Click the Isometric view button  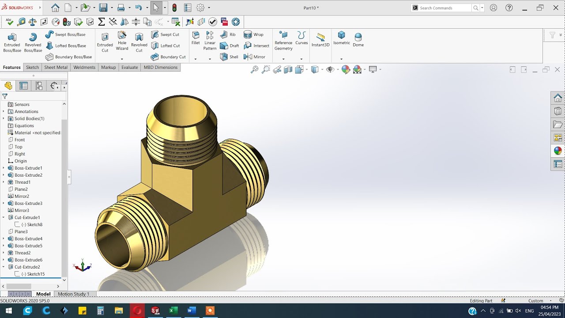pos(342,38)
